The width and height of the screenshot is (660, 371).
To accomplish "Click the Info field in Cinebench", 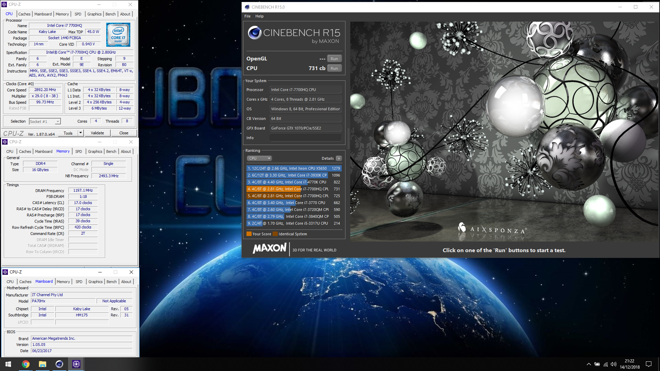I will (x=306, y=138).
